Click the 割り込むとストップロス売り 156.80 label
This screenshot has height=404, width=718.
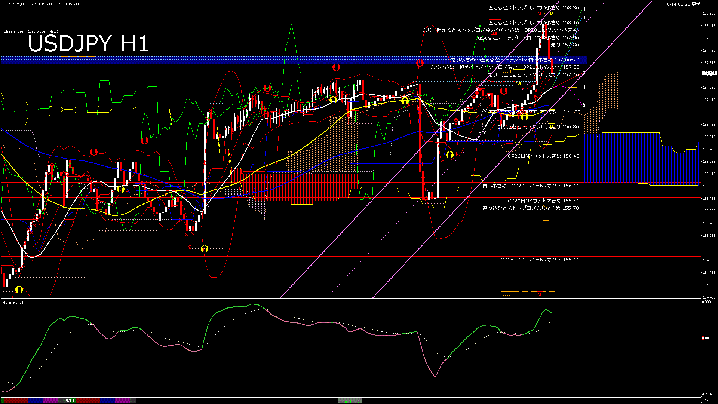(x=538, y=127)
